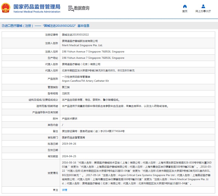Click the 基本信息 page title bar text
Image resolution: width=218 pixels, height=196 pixels.
(83, 26)
